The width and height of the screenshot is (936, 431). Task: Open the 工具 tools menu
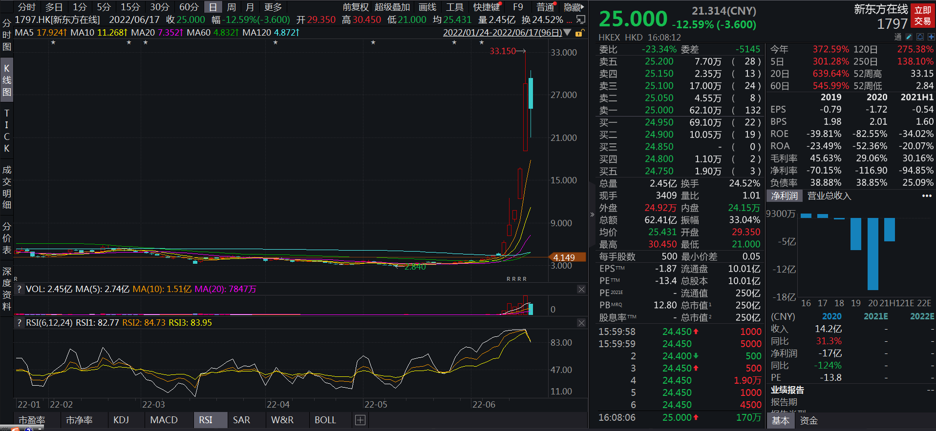point(455,7)
